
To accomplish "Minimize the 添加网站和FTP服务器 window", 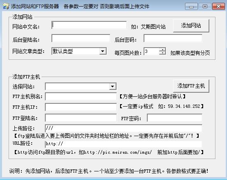I will coord(191,7).
